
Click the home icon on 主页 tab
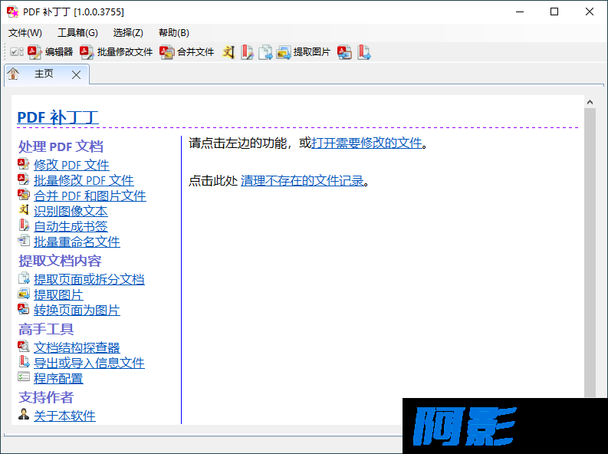coord(13,74)
